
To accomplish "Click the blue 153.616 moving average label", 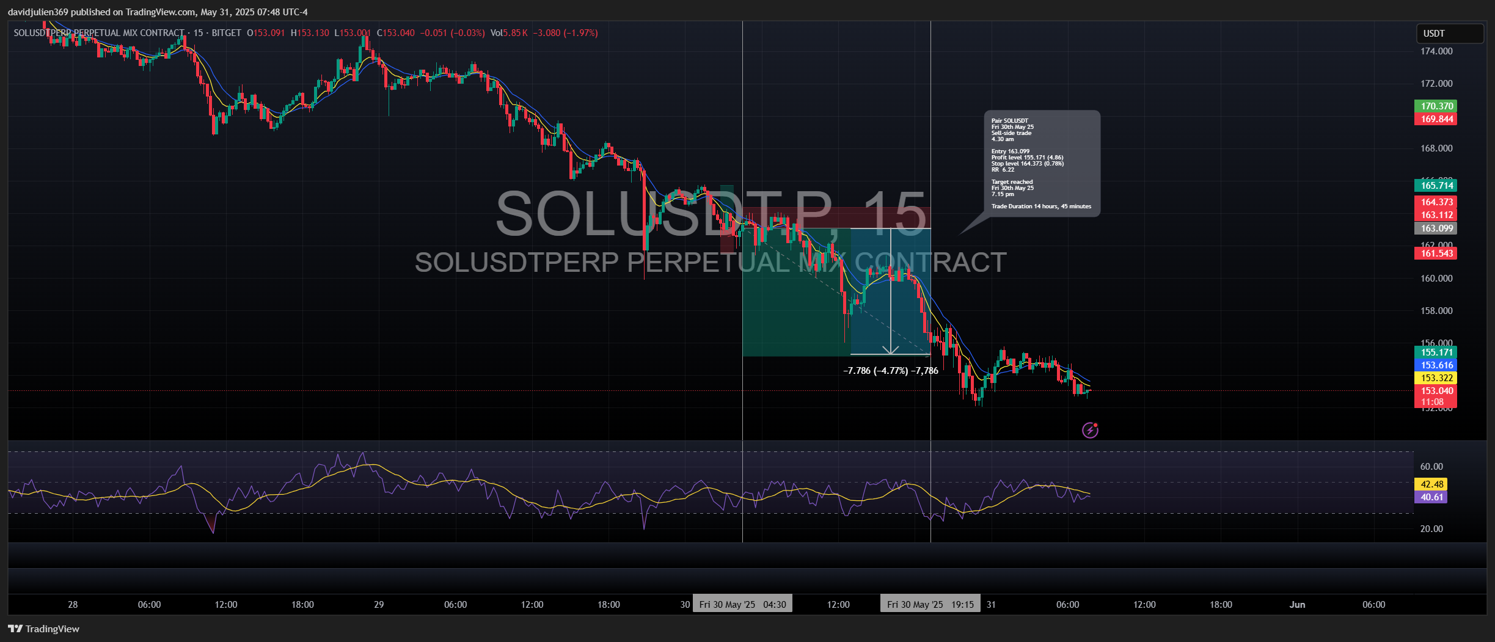I will (1436, 365).
